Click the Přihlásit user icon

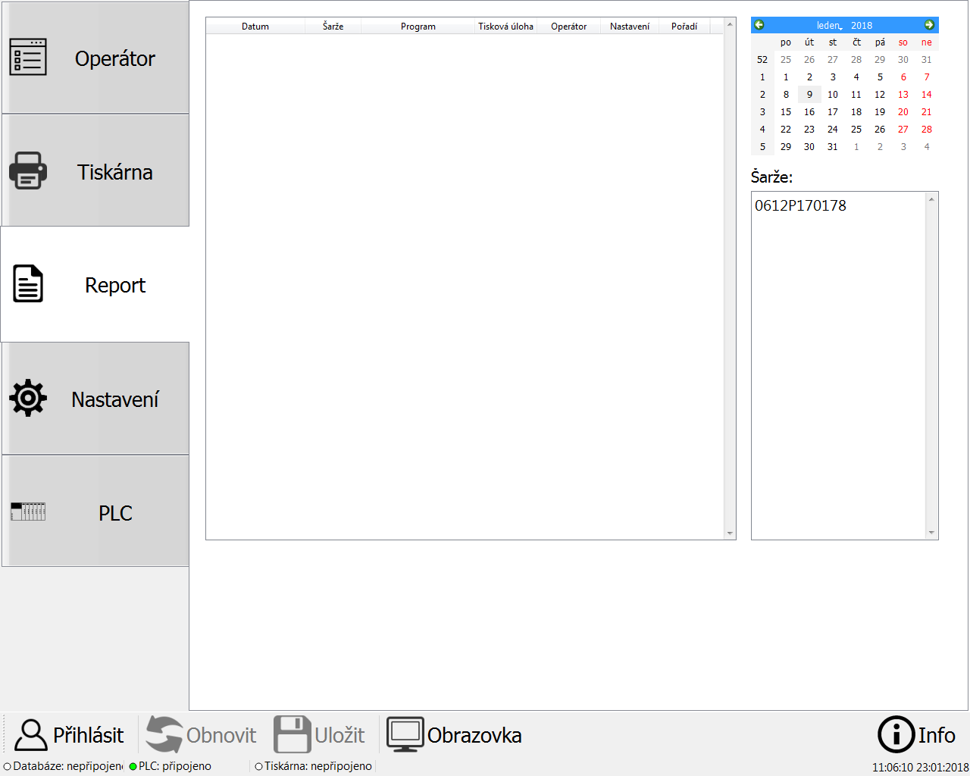(31, 734)
